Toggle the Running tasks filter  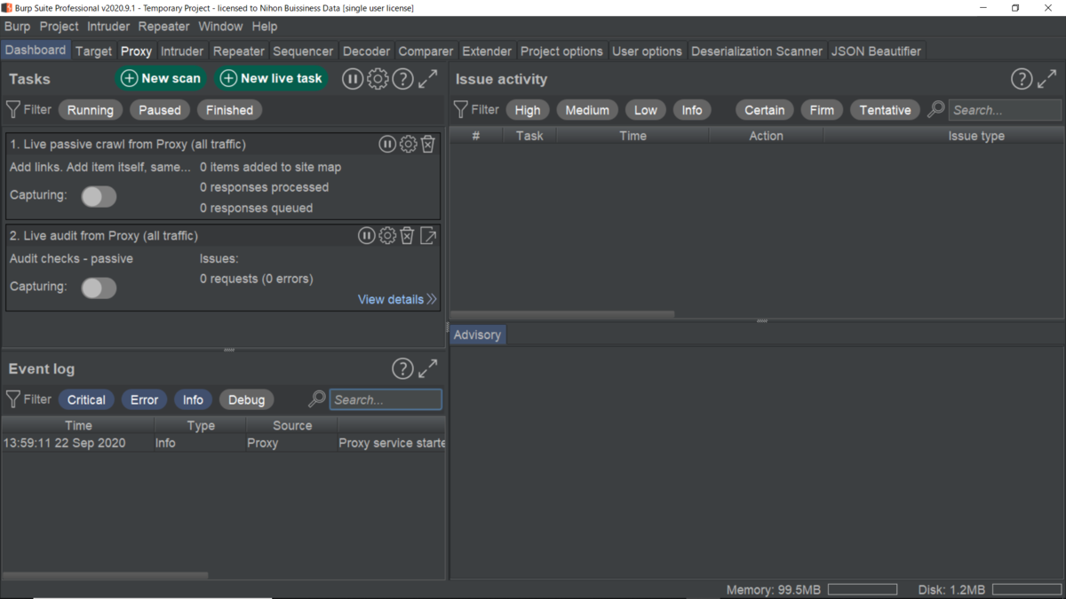[x=90, y=110]
